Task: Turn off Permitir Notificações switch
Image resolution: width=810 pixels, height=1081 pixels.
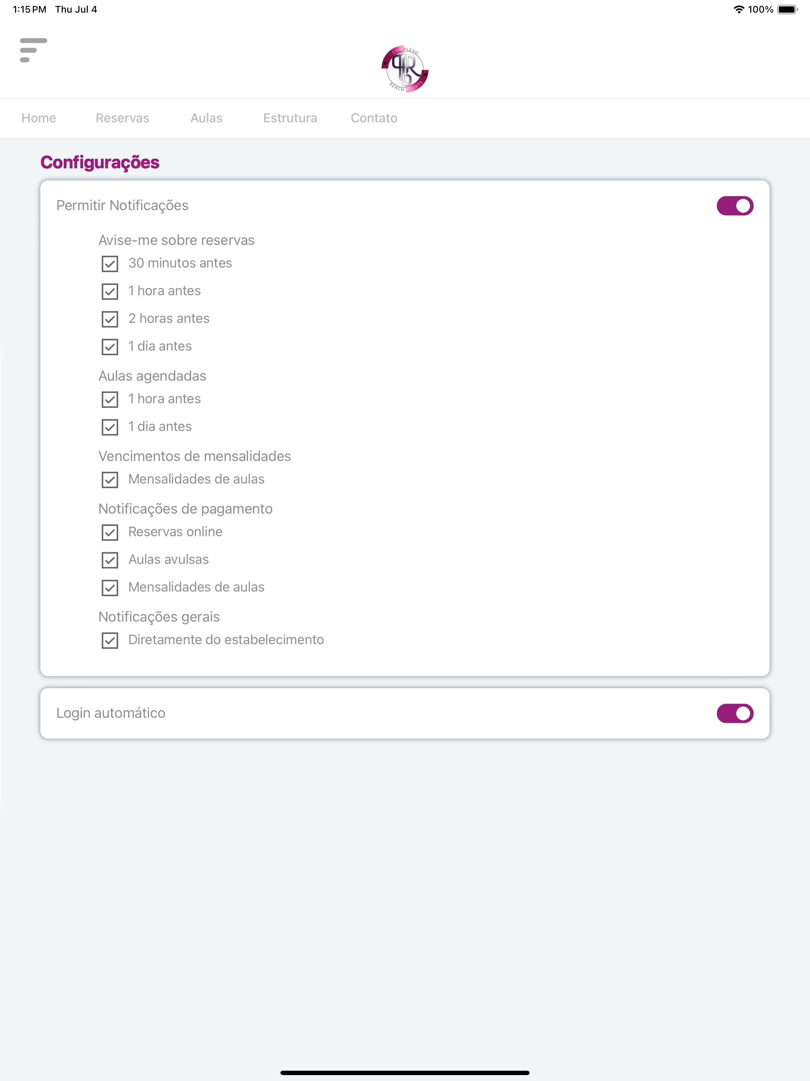Action: coord(735,206)
